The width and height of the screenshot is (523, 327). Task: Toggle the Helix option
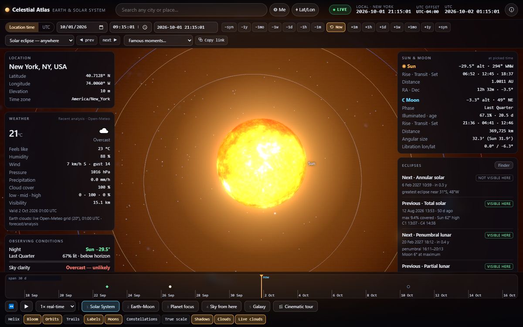coord(14,319)
